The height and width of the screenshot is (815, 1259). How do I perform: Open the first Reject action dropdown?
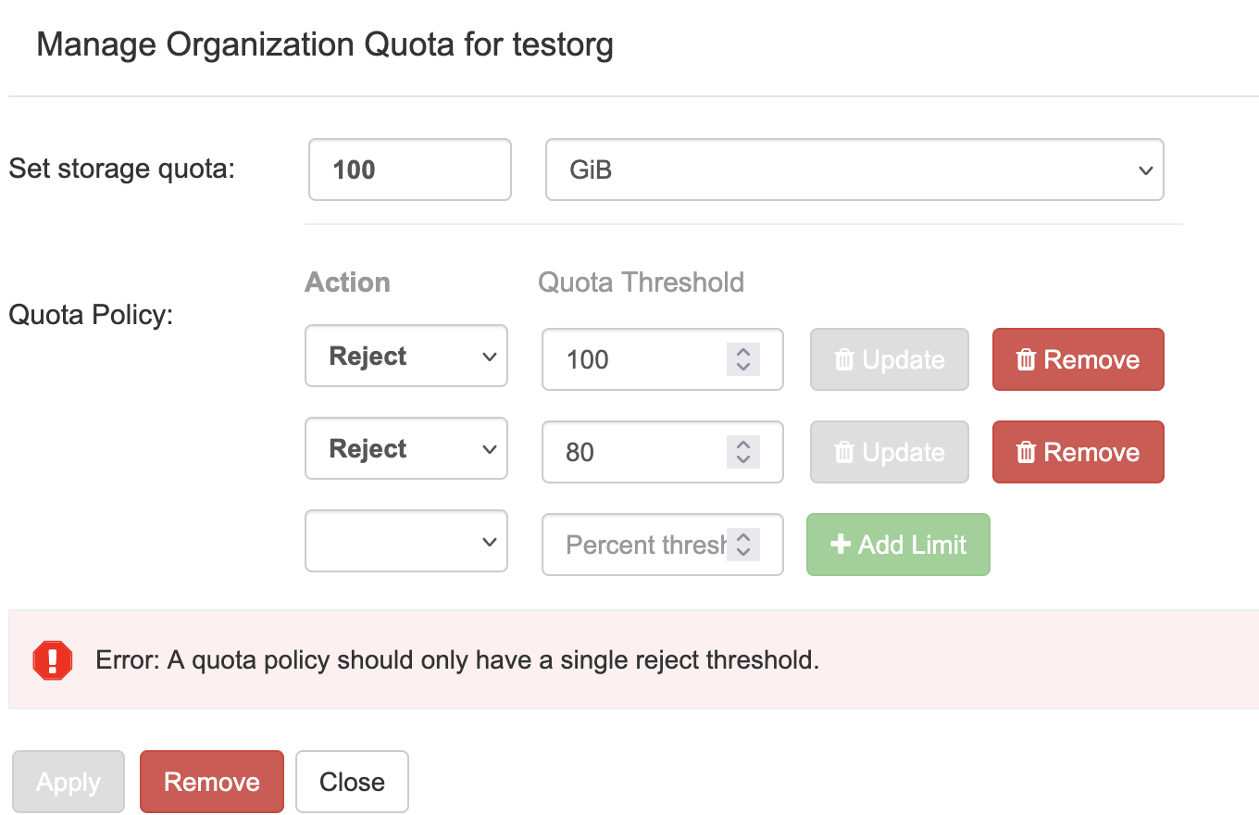(x=406, y=357)
